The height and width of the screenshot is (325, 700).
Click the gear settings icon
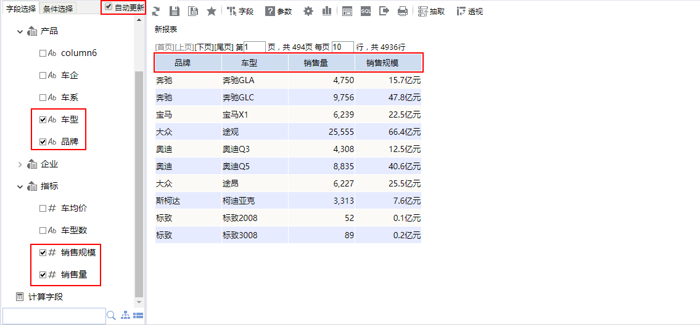coord(308,12)
